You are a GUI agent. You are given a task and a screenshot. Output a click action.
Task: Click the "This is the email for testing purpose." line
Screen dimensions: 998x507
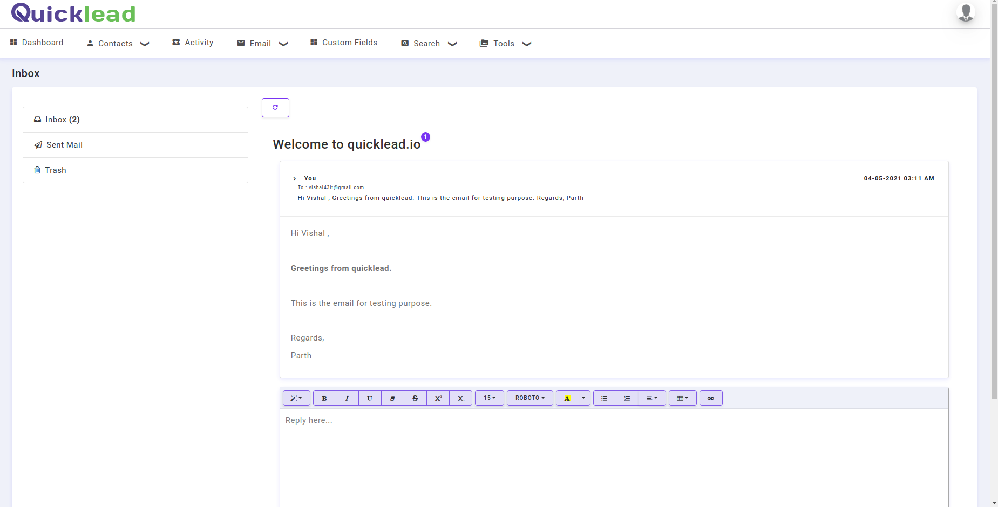coord(361,303)
